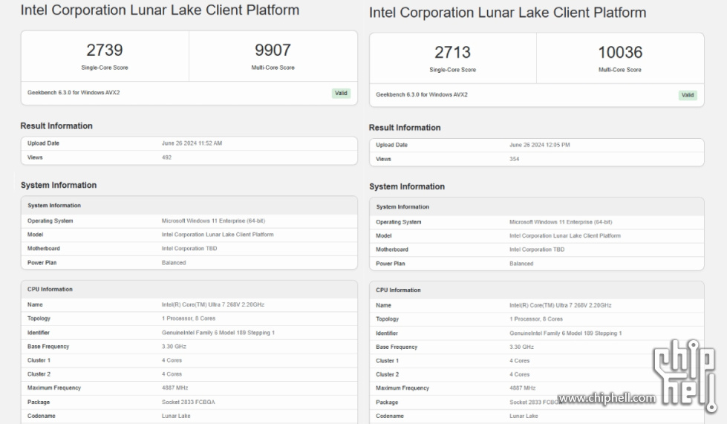This screenshot has height=424, width=727.
Task: Click Topology value in the 2739 result
Action: 188,319
